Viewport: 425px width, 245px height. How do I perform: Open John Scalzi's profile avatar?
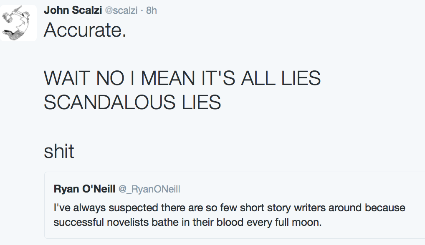[18, 23]
